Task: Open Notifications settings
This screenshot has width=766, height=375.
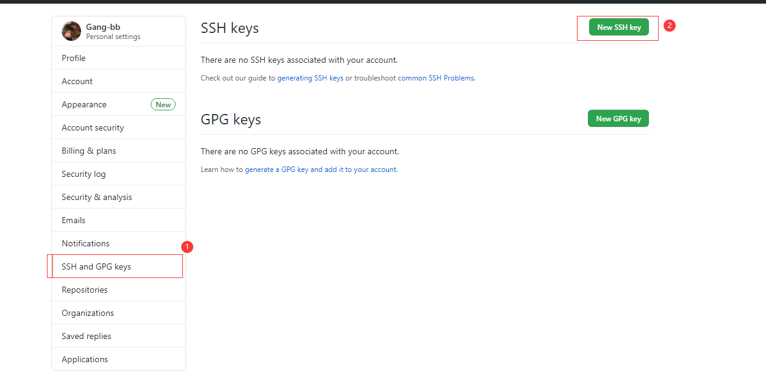Action: [x=118, y=243]
